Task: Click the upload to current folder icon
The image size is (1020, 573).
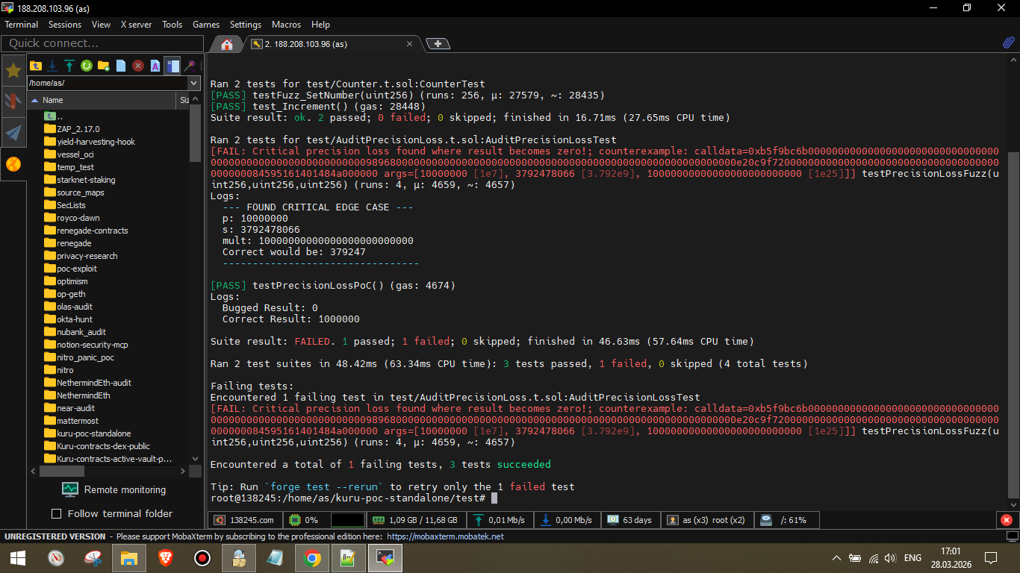Action: 69,66
